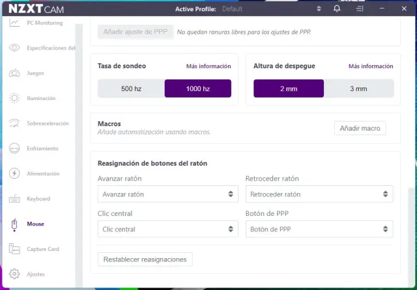
Task: Go to PC Monitoring section
Action: point(45,23)
